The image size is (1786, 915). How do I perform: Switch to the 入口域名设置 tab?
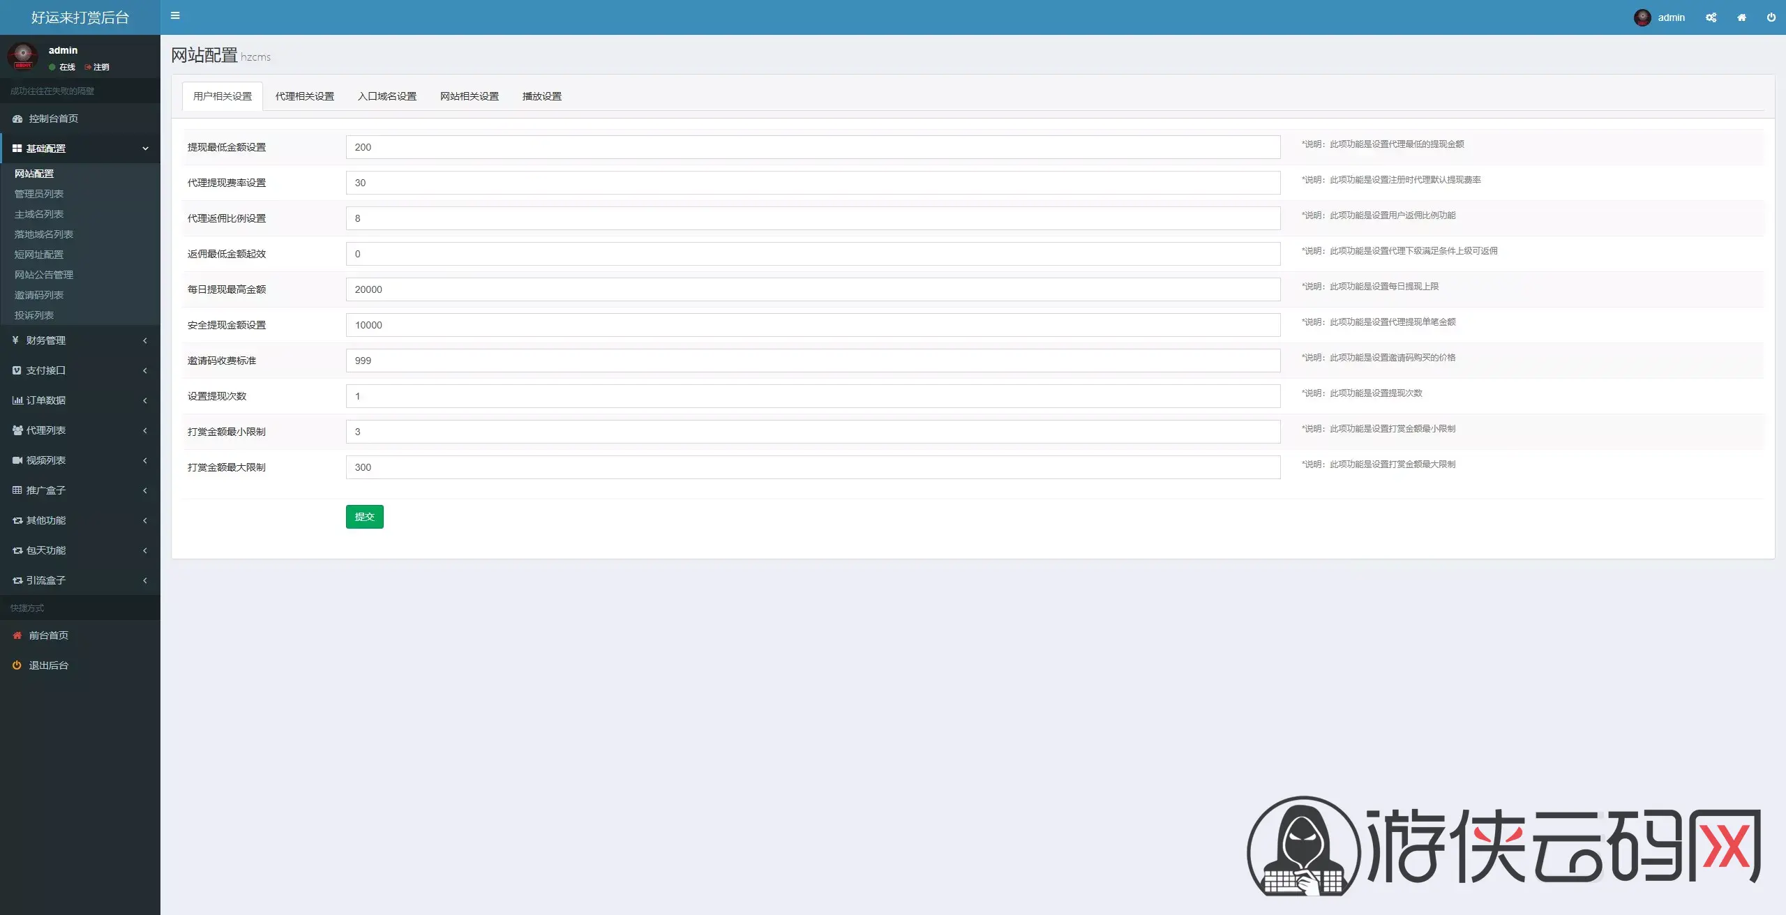pos(387,96)
